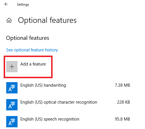Go back using the arrow icon

pyautogui.click(x=6, y=4)
